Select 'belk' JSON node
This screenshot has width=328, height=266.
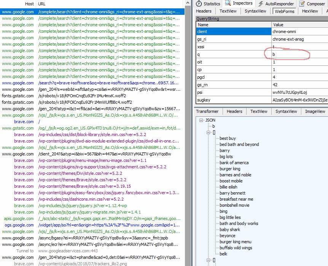[x=223, y=254]
